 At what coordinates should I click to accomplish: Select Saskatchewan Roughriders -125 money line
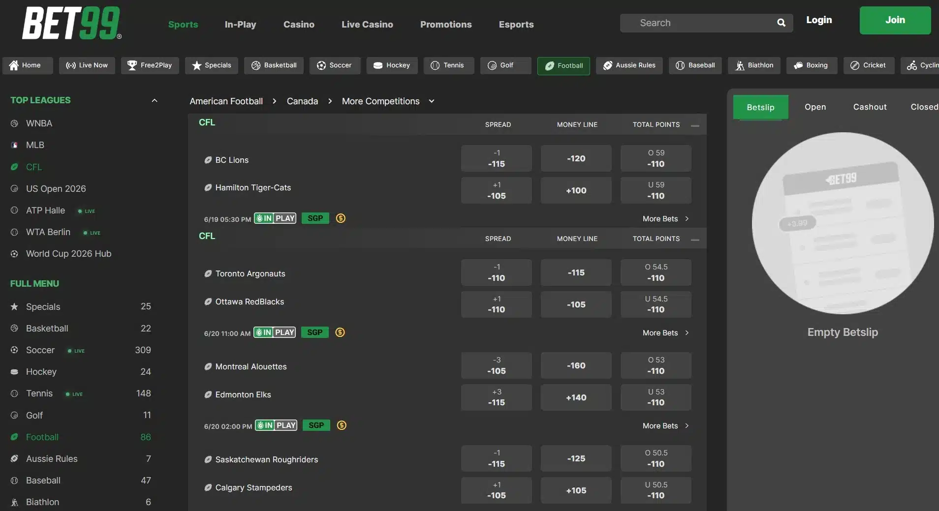click(576, 458)
